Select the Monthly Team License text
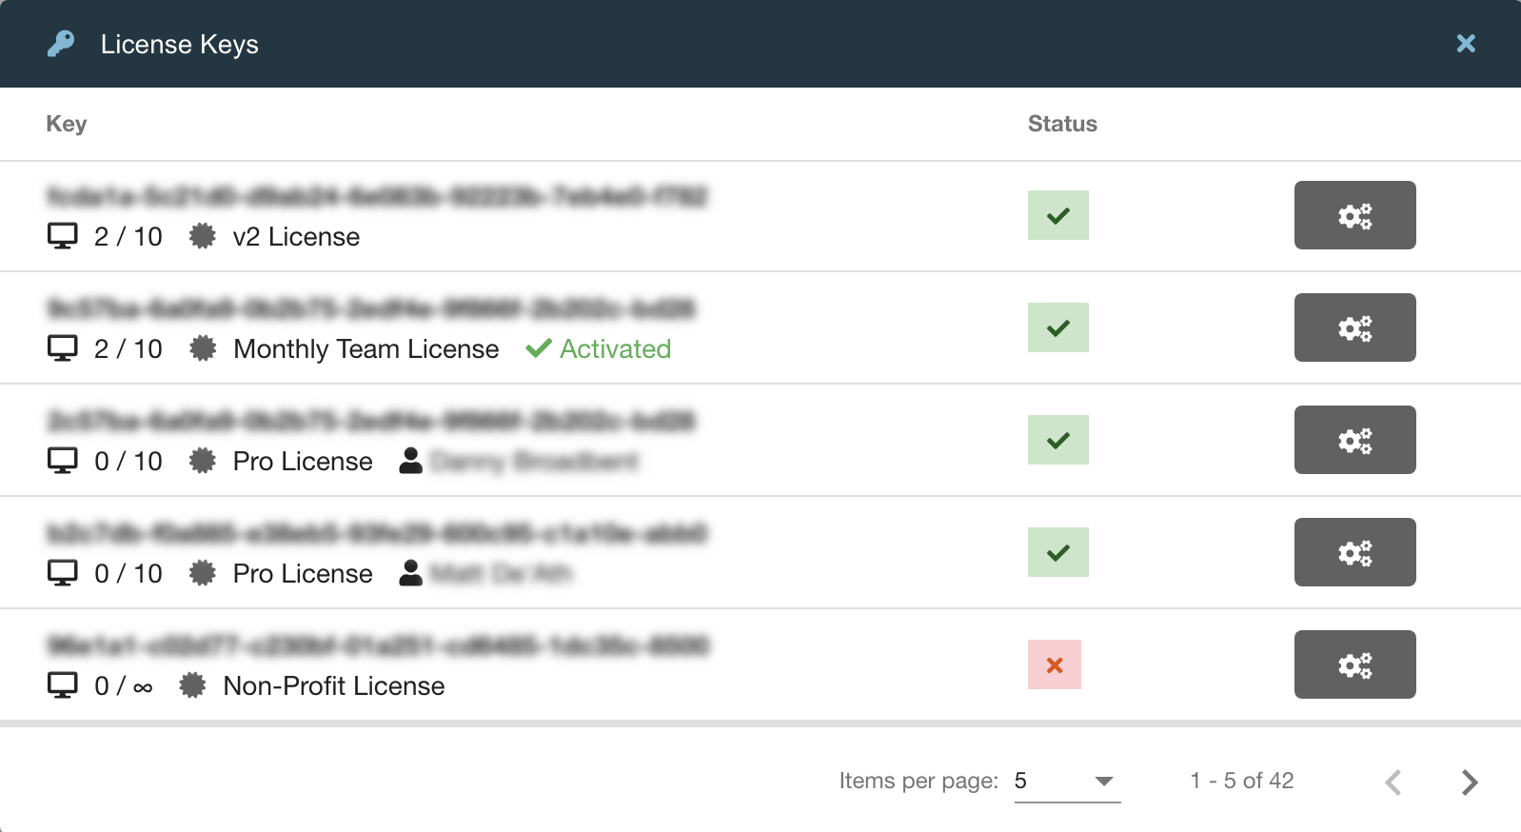The image size is (1521, 832). click(366, 349)
